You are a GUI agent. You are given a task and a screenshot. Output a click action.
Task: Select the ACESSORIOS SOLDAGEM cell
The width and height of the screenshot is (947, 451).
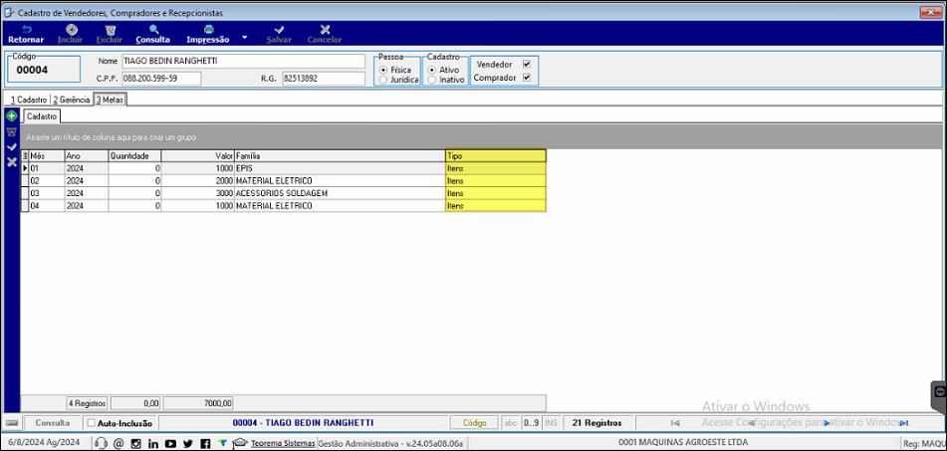pyautogui.click(x=340, y=193)
